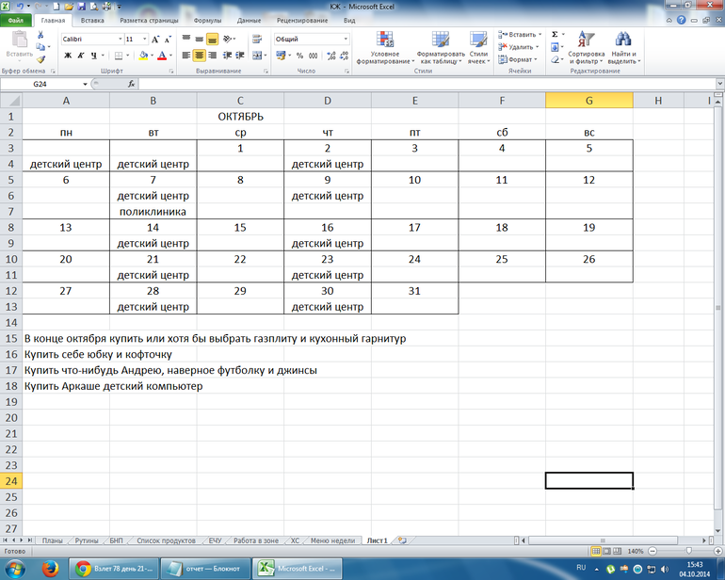Click the font color red A swatch
The image size is (725, 580).
pos(162,56)
